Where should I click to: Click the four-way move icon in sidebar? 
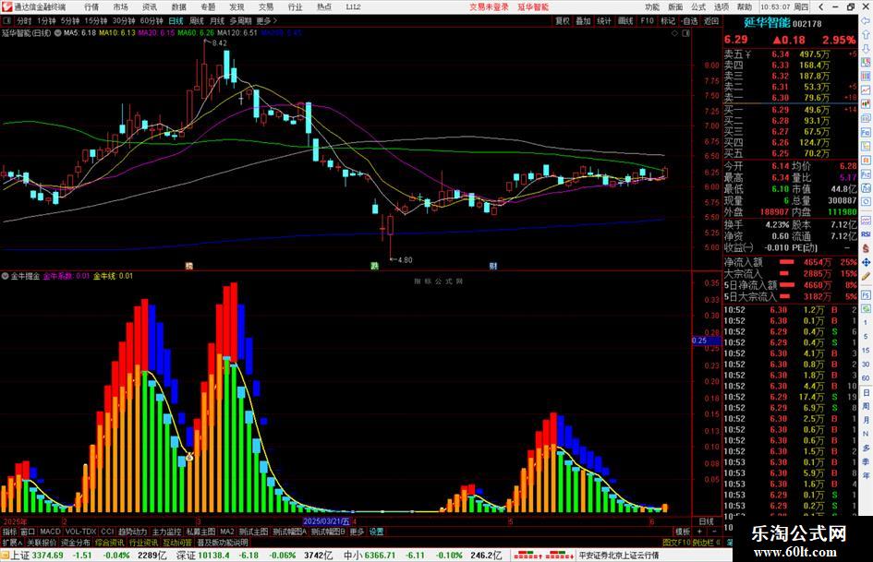click(866, 262)
